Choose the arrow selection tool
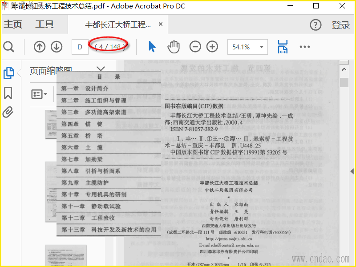The image size is (356, 267). tap(152, 47)
